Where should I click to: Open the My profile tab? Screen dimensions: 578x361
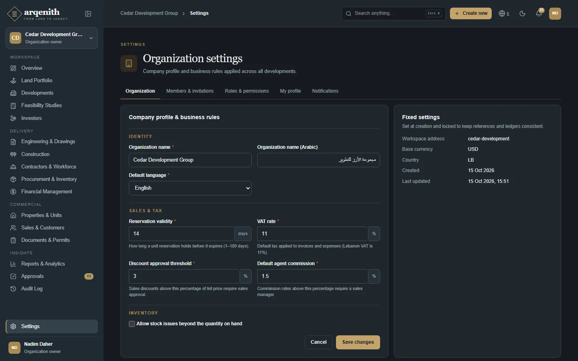coord(291,91)
